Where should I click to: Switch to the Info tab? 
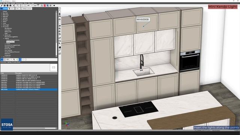click(x=16, y=9)
